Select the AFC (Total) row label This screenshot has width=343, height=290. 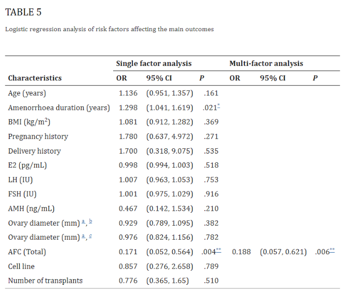tap(27, 252)
